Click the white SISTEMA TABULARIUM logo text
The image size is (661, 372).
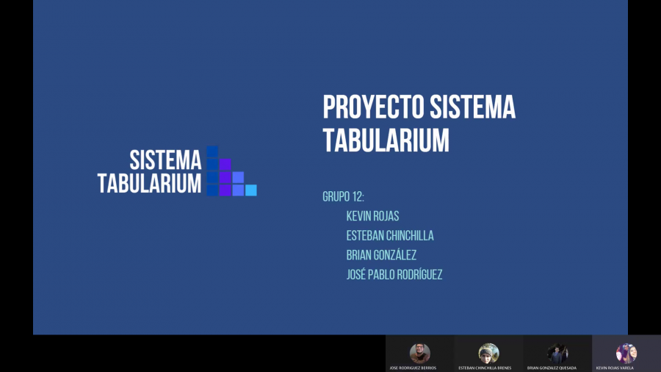coord(150,171)
